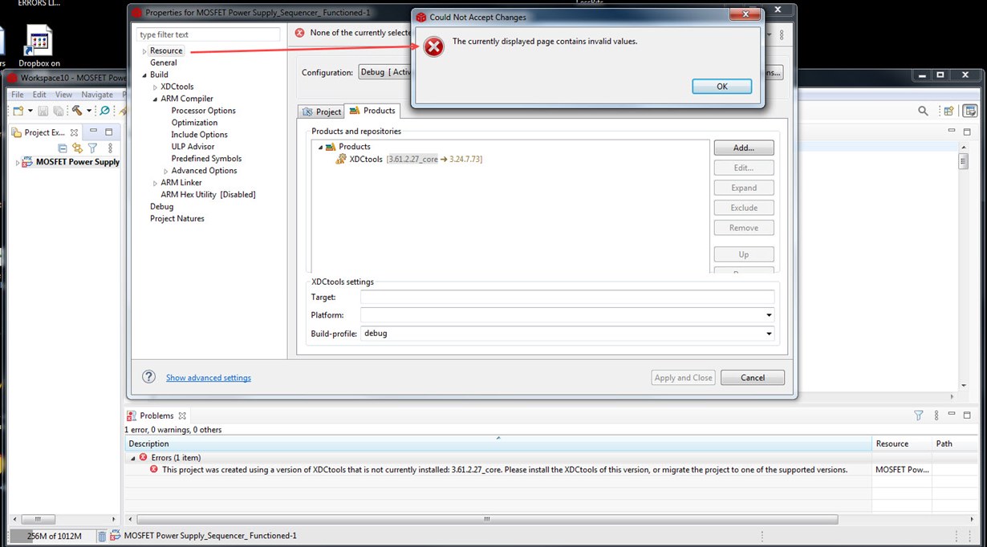Open the Show advanced settings link

(209, 378)
